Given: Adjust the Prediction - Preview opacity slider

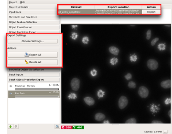Looking at the screenshot, I should tap(37, 89).
